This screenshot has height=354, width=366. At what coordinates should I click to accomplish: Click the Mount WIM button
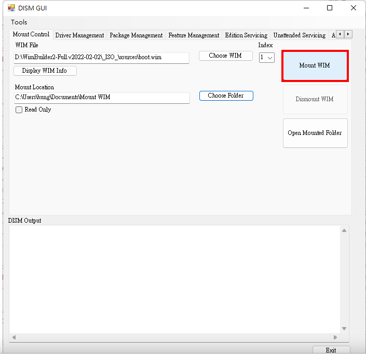pos(315,65)
